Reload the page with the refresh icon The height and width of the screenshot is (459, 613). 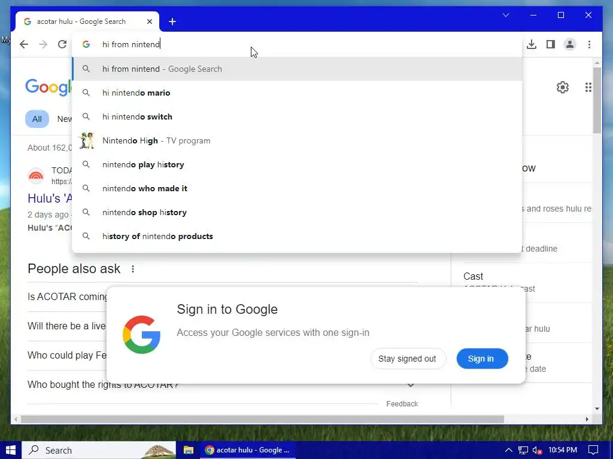(x=62, y=44)
